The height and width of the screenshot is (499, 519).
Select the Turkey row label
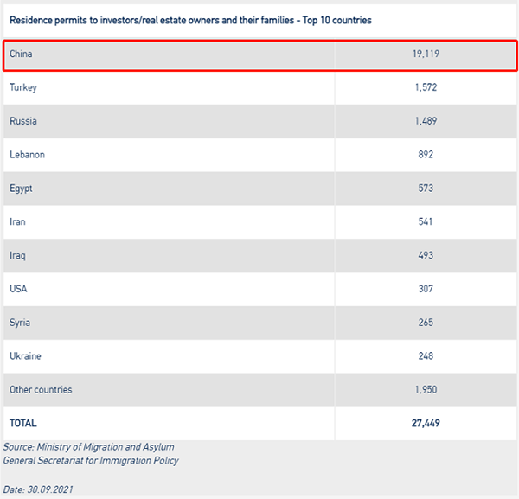(x=22, y=87)
